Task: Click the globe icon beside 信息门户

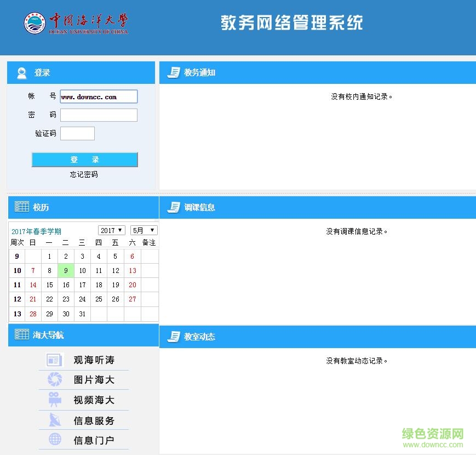Action: point(54,440)
